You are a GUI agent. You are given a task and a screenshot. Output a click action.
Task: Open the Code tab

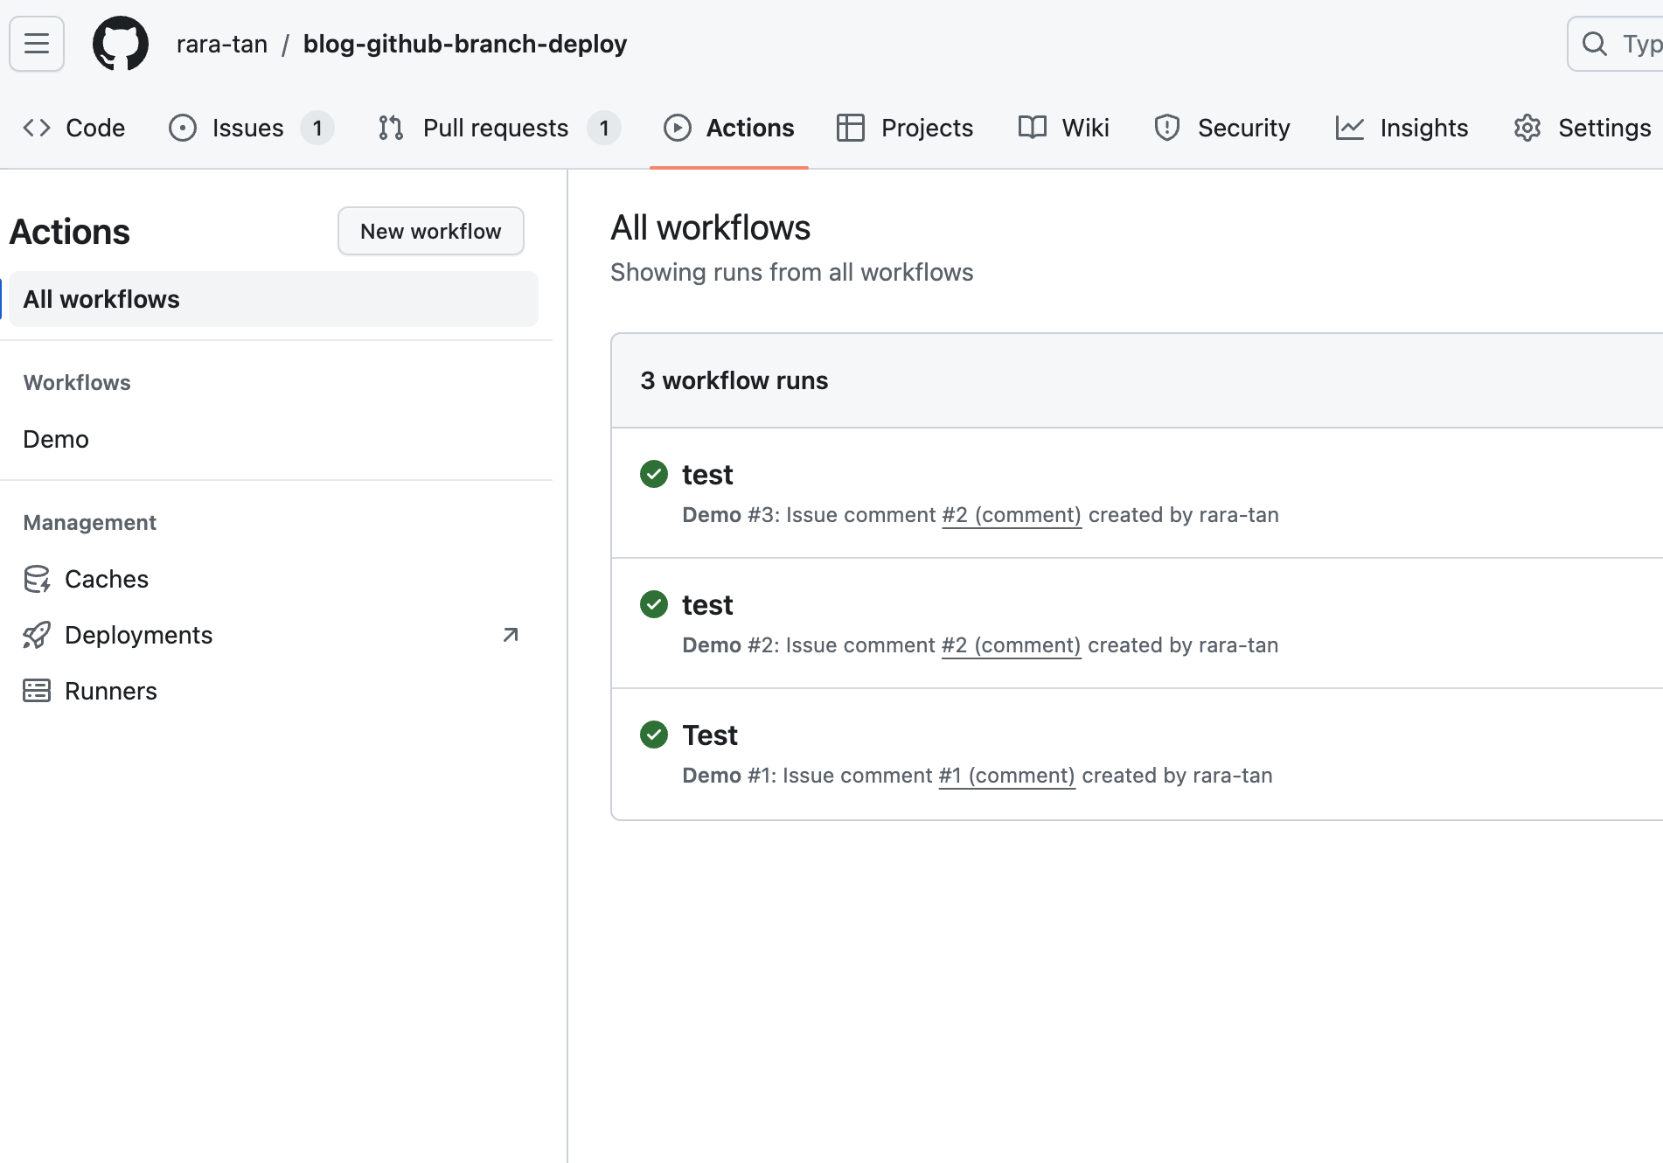(74, 128)
